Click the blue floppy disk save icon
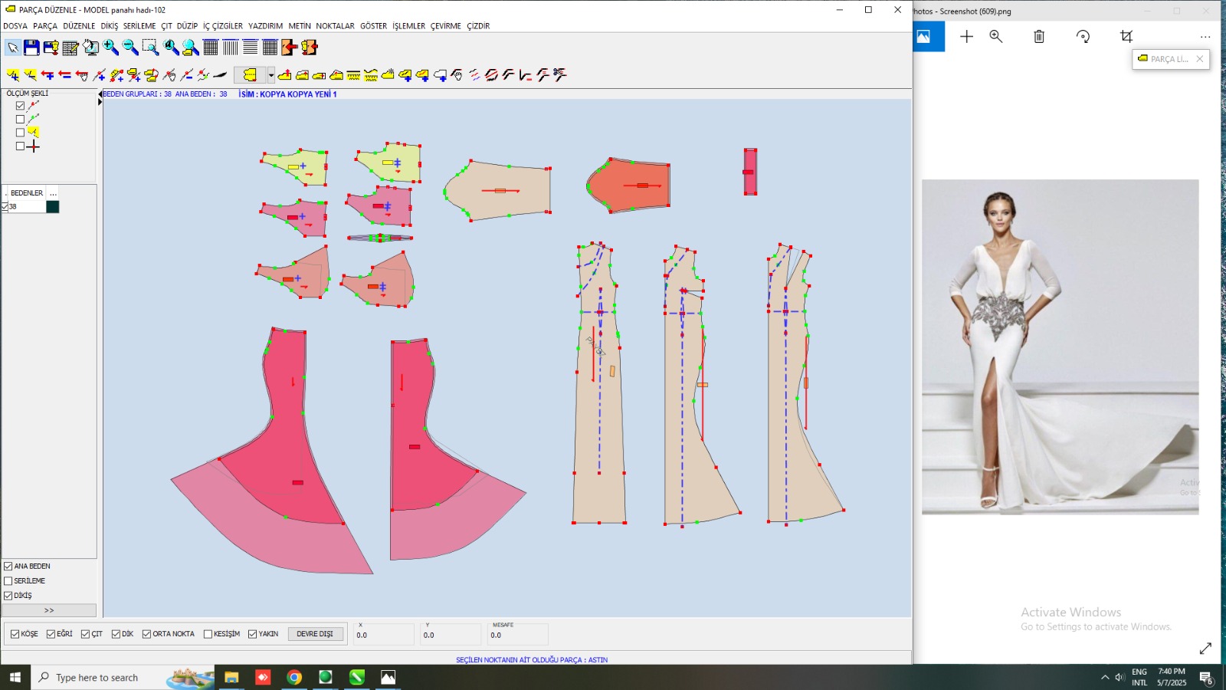The width and height of the screenshot is (1226, 690). (x=31, y=48)
